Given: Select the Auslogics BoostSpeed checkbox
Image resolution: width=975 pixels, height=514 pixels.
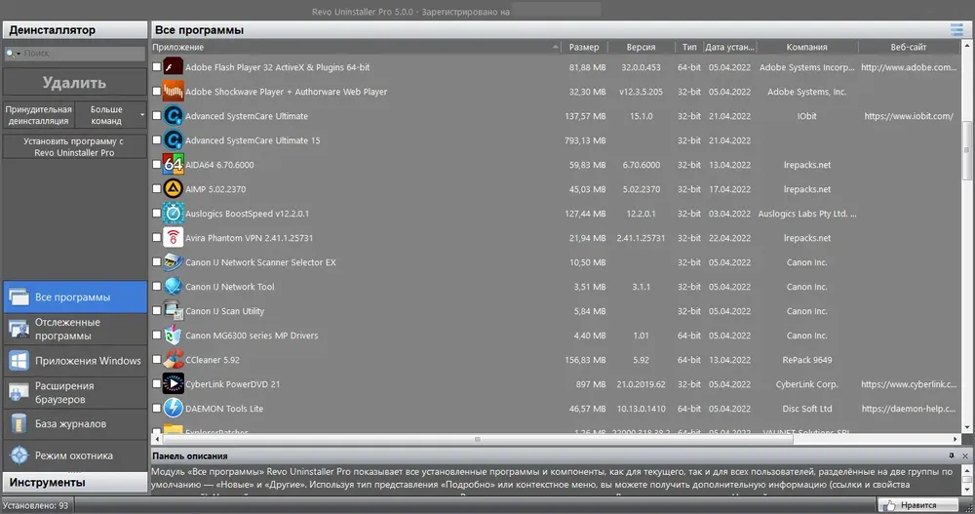Looking at the screenshot, I should [157, 213].
